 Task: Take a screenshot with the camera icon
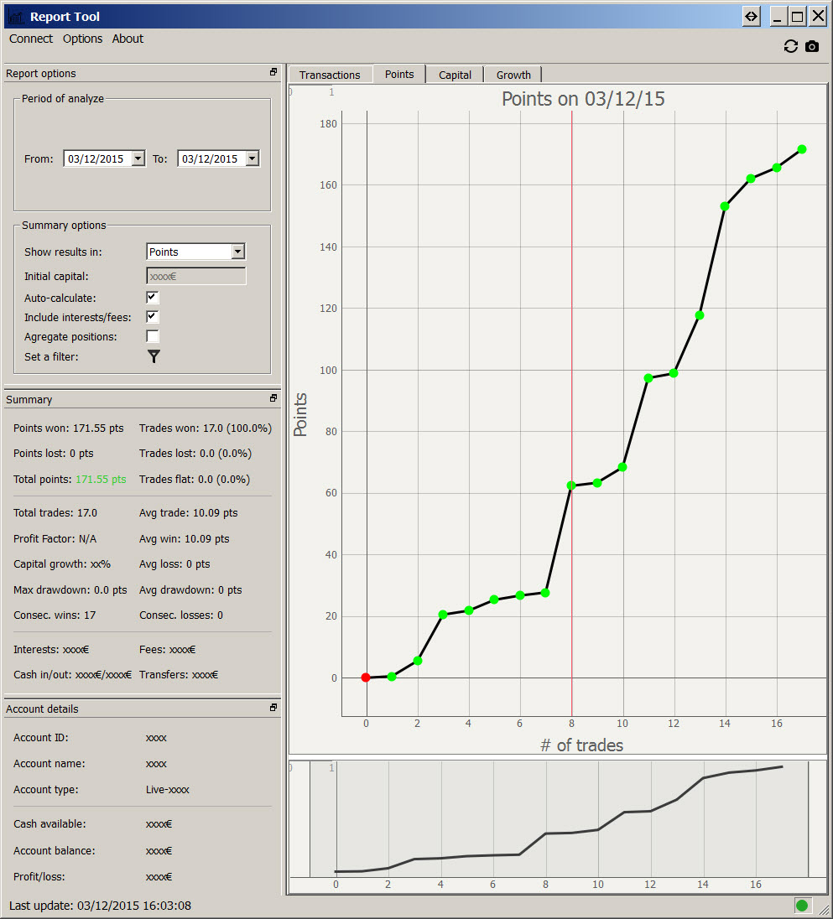pyautogui.click(x=812, y=46)
